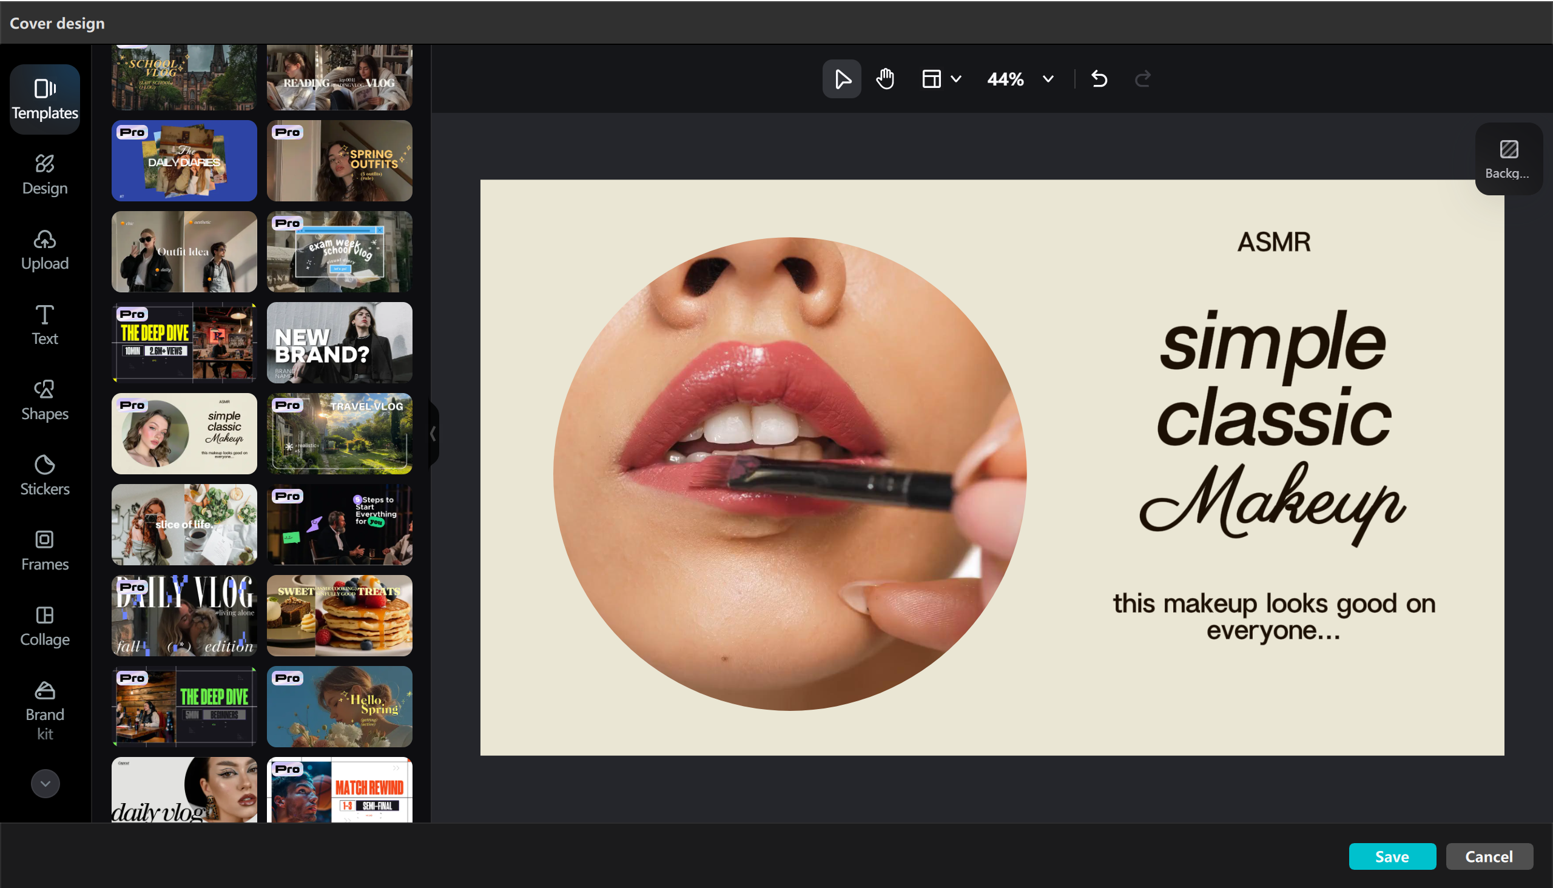Save the cover design
1553x888 pixels.
point(1393,856)
